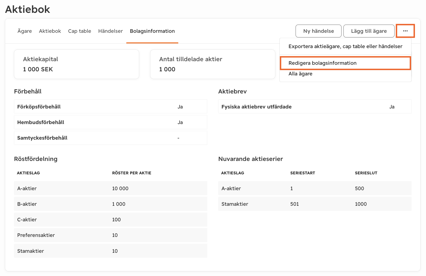Choose Alla ägare from the menu
This screenshot has height=276, width=426.
(345, 74)
